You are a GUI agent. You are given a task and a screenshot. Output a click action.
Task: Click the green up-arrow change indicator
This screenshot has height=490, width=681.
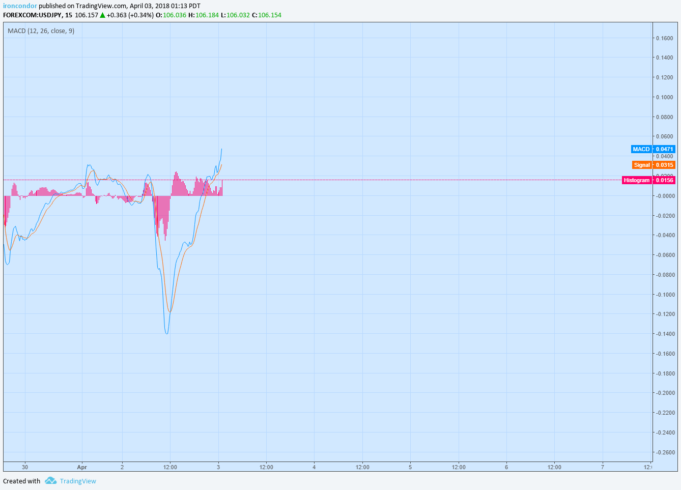click(102, 15)
